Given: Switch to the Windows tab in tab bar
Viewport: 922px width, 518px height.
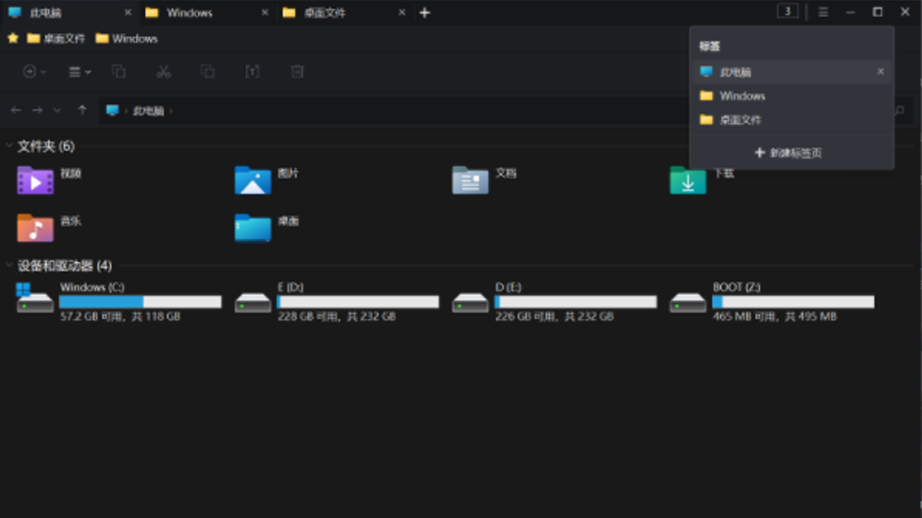Looking at the screenshot, I should tap(189, 13).
